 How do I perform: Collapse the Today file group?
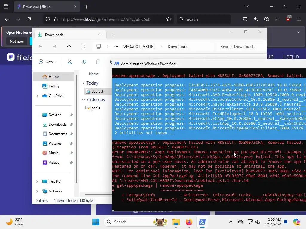[83, 83]
